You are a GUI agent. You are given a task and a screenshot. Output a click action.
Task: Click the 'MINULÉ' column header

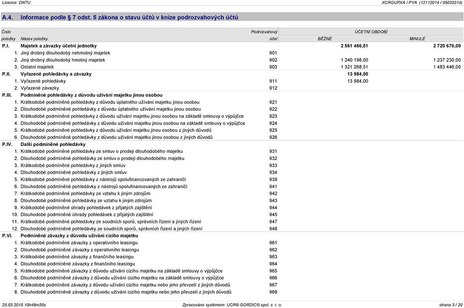(x=417, y=39)
